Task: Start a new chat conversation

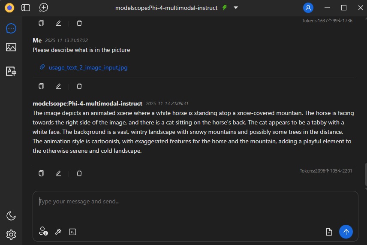Action: [x=43, y=8]
